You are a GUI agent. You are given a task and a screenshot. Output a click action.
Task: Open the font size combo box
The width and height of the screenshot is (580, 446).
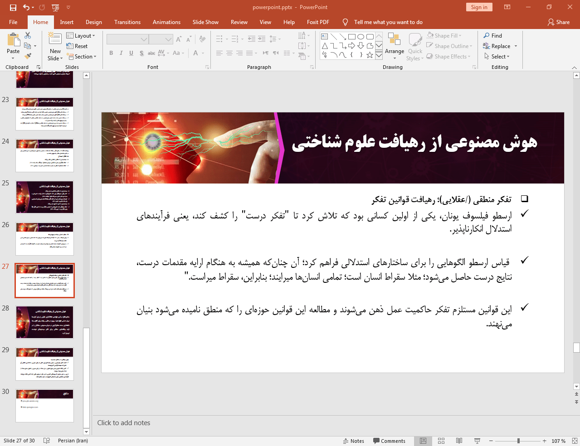161,39
